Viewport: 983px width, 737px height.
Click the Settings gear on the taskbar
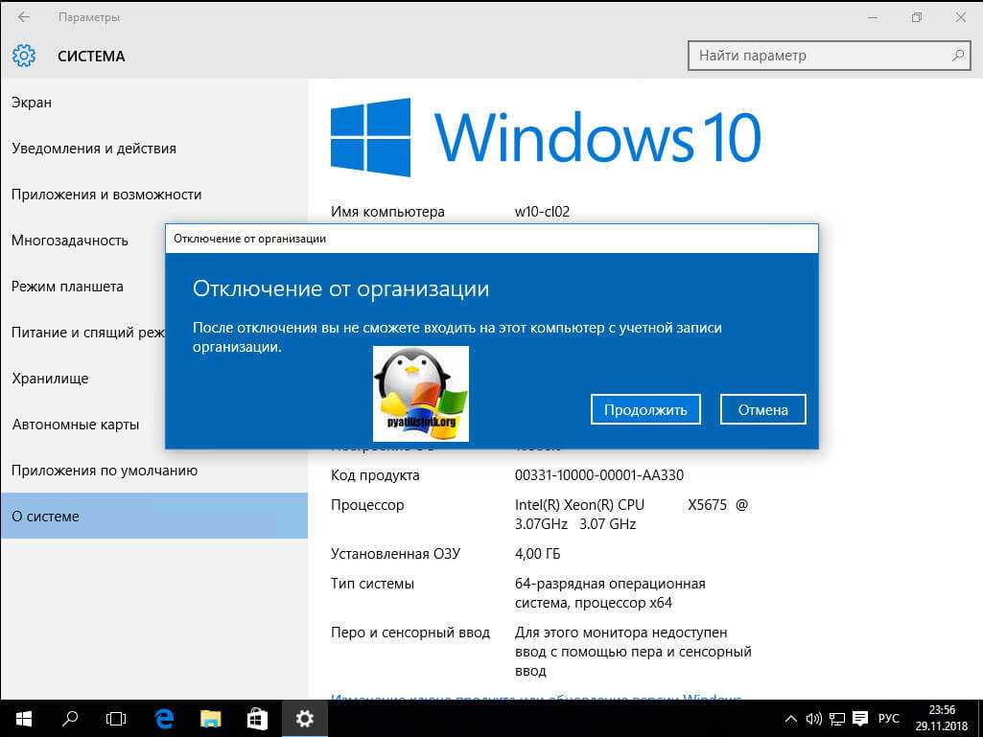305,718
